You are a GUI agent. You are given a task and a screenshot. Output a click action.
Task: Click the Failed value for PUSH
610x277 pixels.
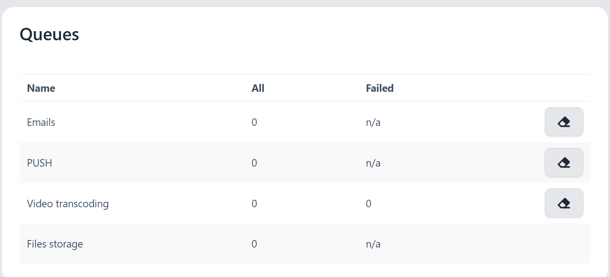pos(373,163)
